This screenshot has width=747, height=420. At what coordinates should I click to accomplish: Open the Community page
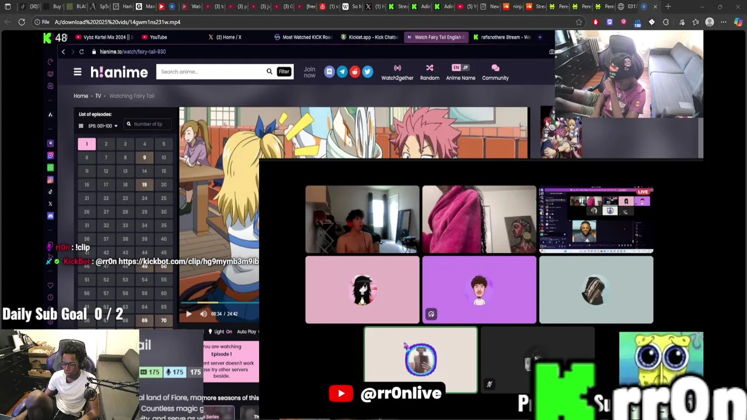(495, 72)
